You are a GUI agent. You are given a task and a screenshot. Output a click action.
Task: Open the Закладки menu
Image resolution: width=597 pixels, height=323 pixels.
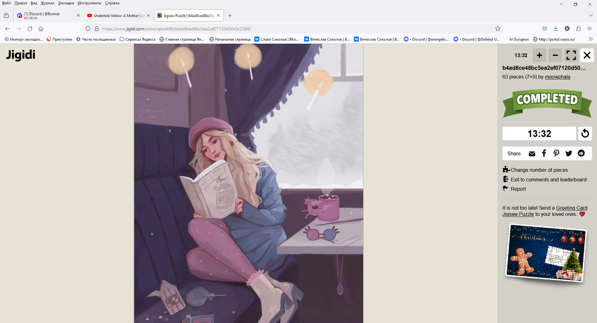point(66,3)
